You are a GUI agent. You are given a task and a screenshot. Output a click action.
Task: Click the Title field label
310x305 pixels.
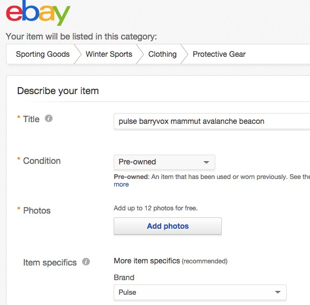[x=31, y=119]
